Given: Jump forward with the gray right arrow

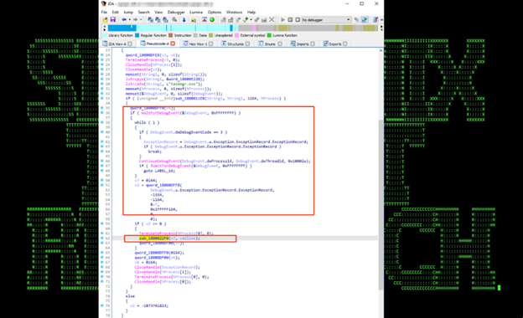Looking at the screenshot, I should (135, 19).
